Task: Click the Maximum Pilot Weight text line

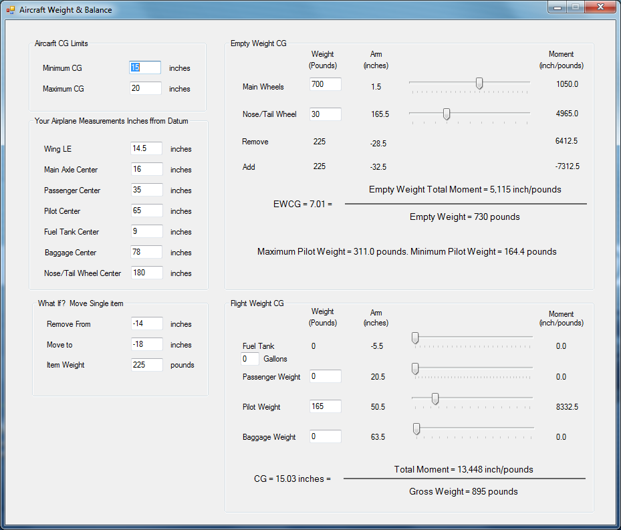Action: [406, 251]
